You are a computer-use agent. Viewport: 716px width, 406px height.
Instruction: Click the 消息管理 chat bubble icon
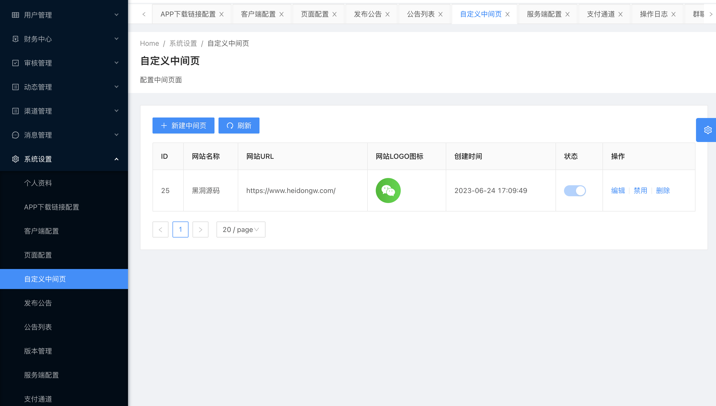tap(15, 135)
